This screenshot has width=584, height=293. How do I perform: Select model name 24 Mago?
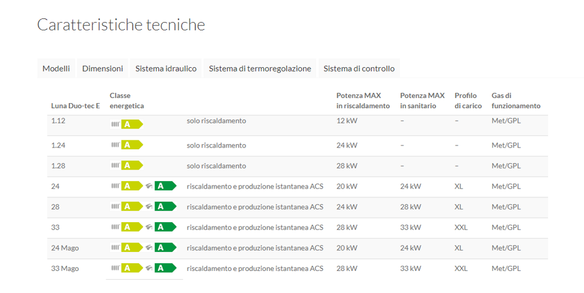click(65, 248)
